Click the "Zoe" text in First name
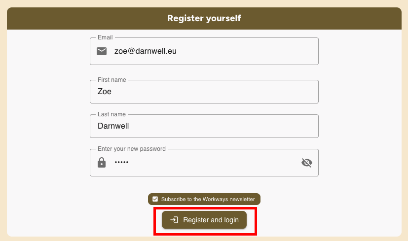Viewport: 408px width, 241px height. coord(105,91)
